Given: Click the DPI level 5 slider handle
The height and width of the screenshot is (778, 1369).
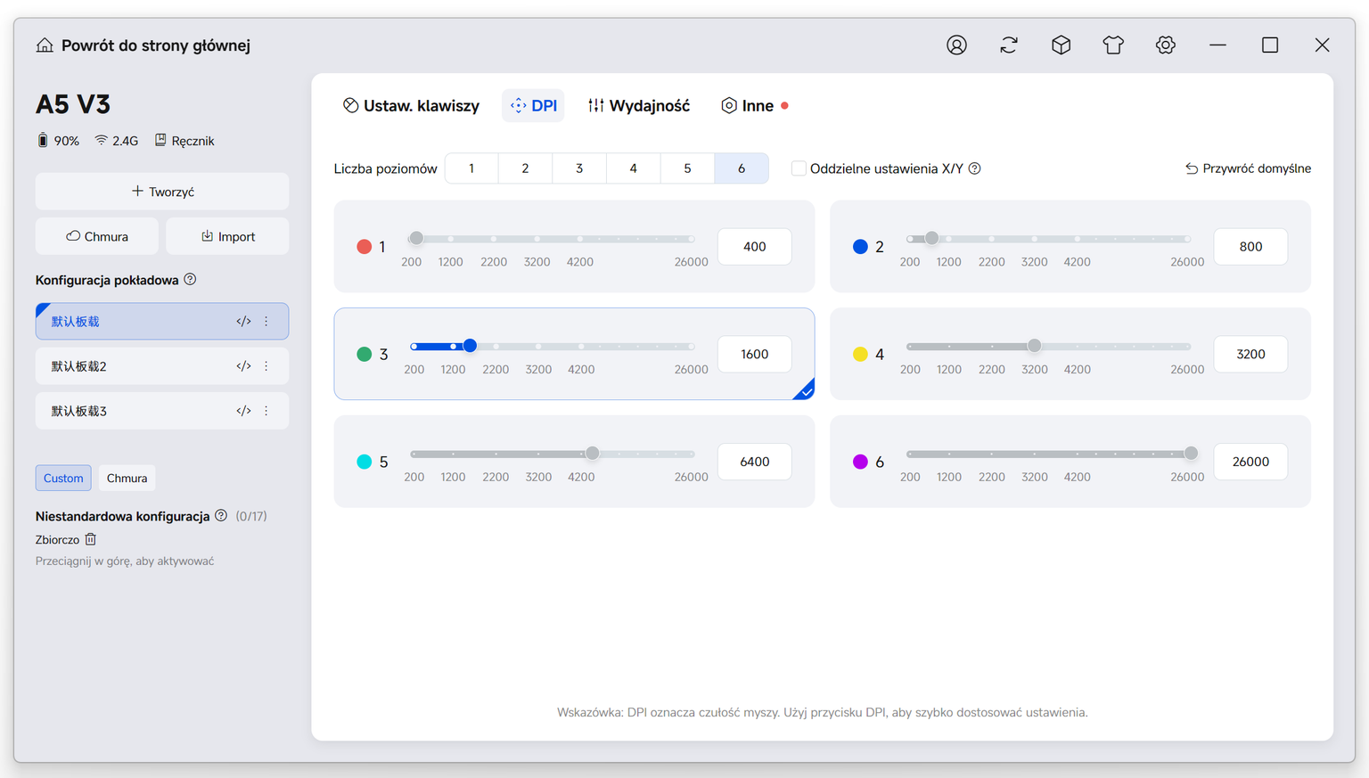Looking at the screenshot, I should (x=593, y=454).
